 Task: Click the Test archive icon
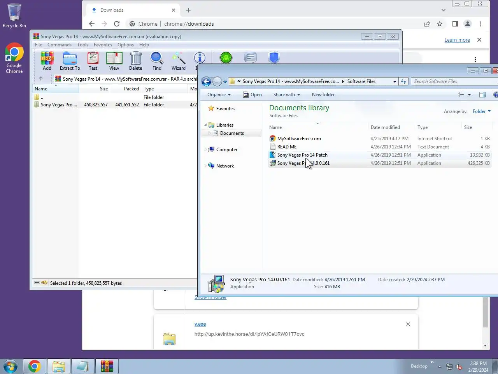point(93,61)
